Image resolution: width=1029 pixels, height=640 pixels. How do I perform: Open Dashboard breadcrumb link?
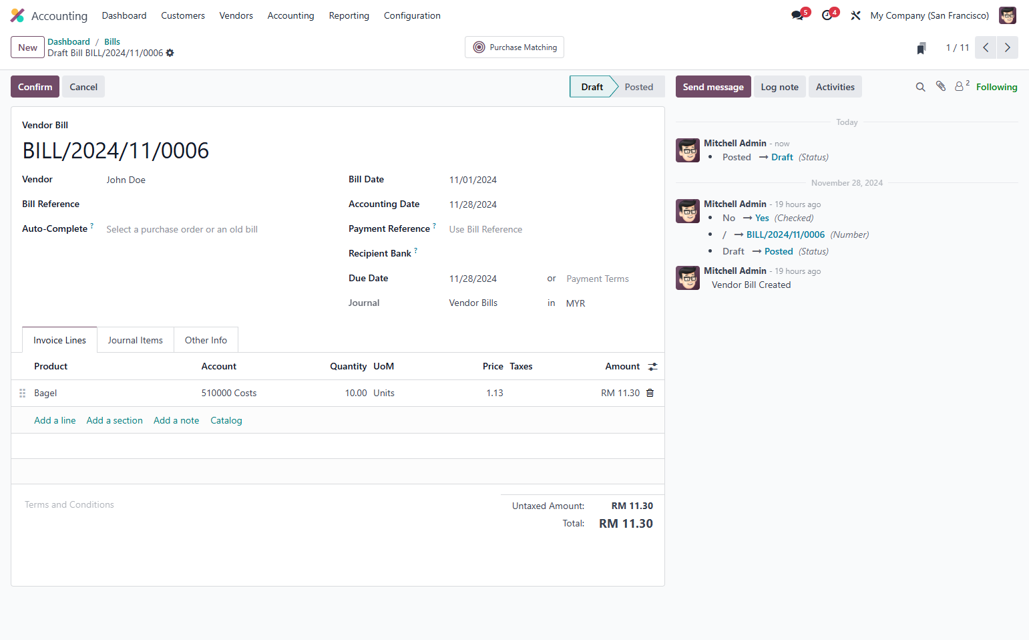pyautogui.click(x=69, y=41)
